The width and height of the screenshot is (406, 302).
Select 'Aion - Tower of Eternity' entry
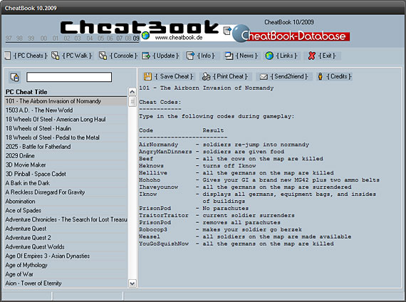point(66,283)
